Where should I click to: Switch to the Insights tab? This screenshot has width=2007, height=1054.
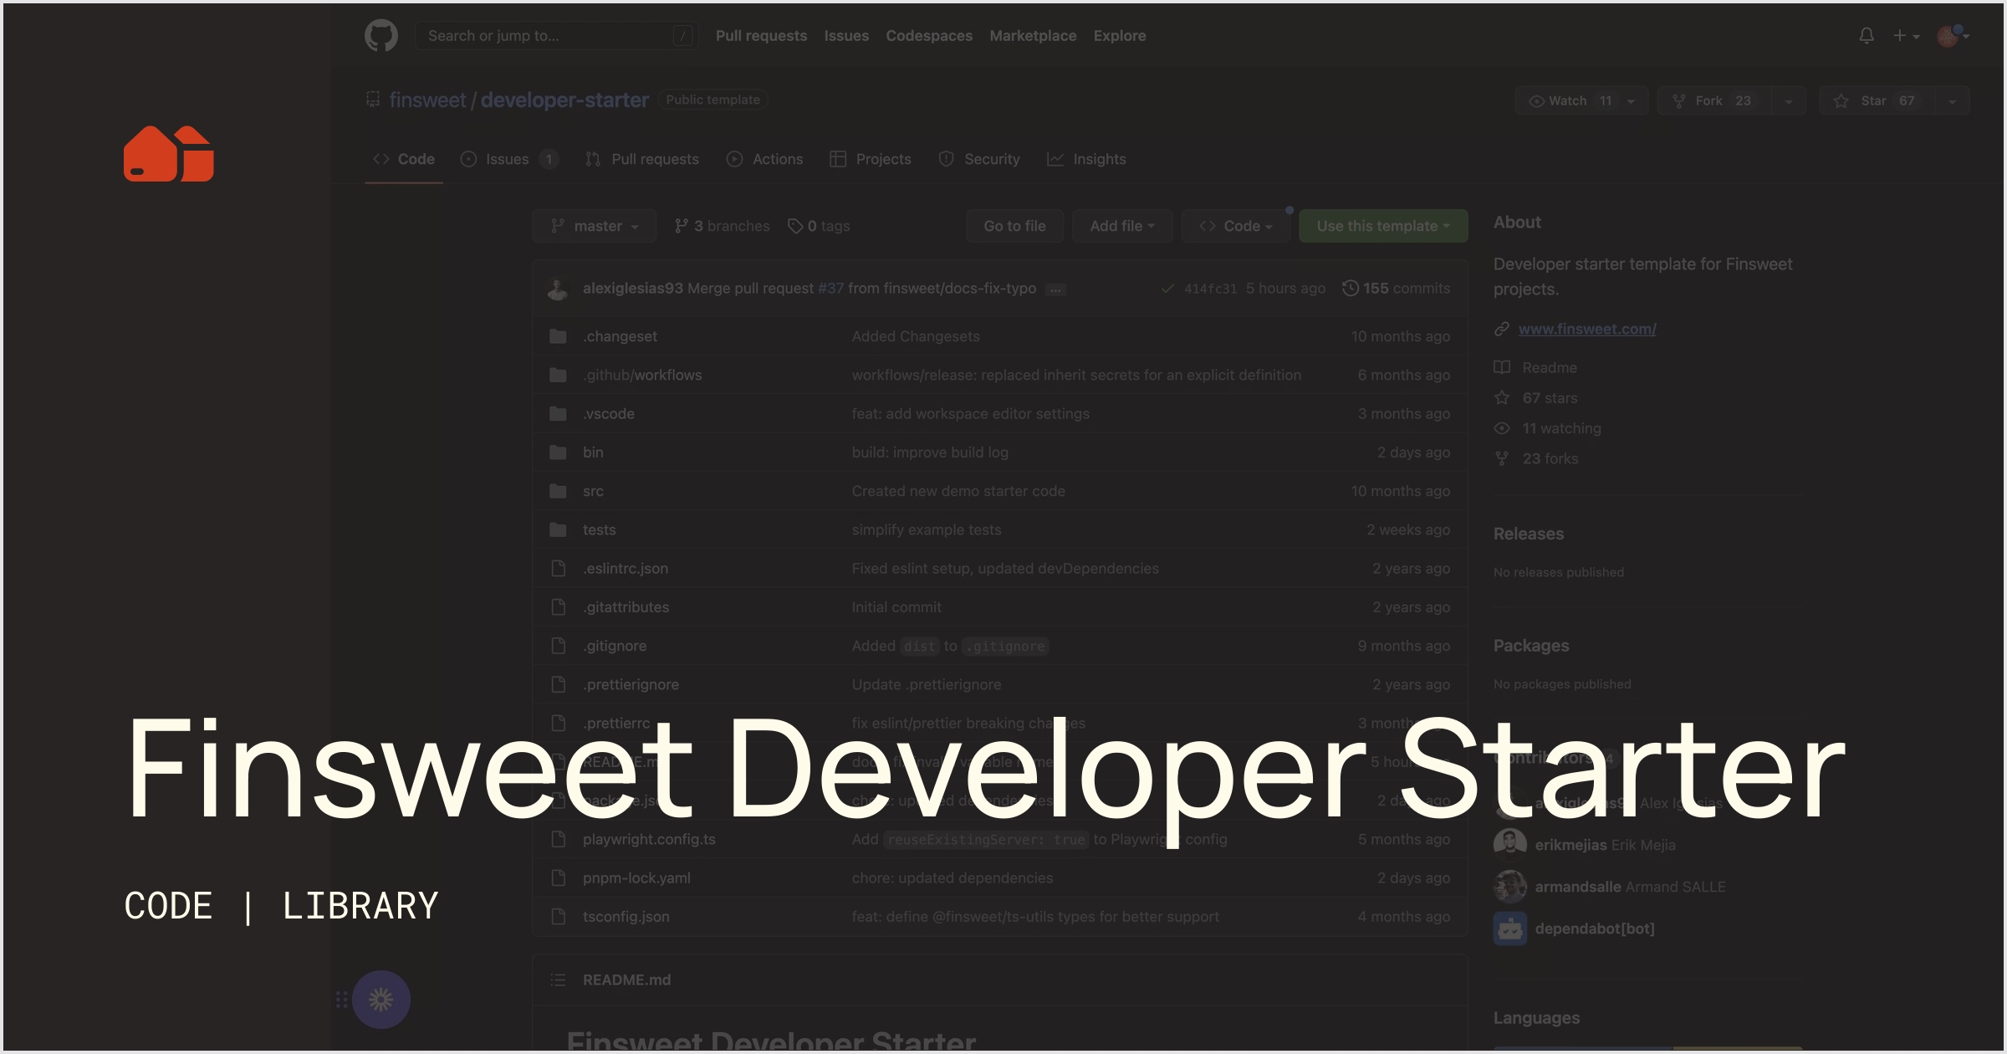pos(1086,159)
